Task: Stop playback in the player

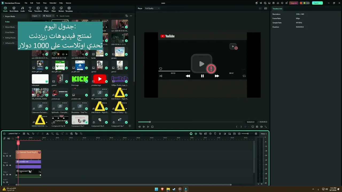Action: 152,127
